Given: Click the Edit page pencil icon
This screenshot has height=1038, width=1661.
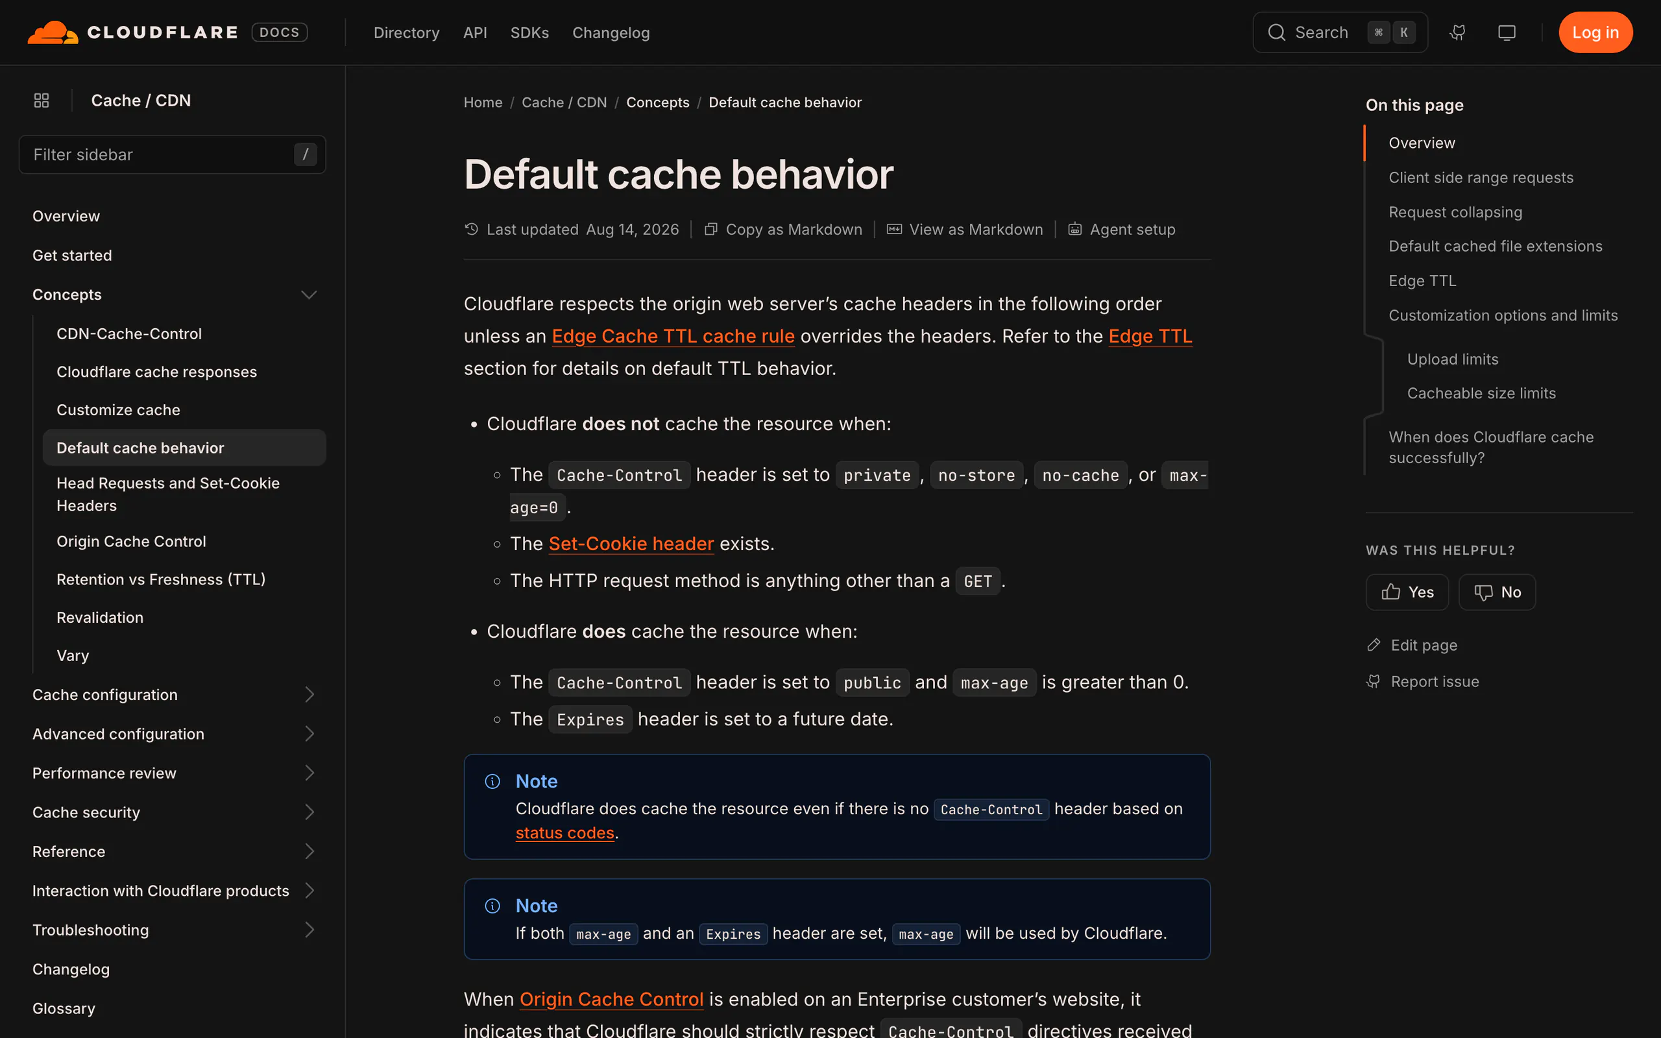Looking at the screenshot, I should (1374, 645).
